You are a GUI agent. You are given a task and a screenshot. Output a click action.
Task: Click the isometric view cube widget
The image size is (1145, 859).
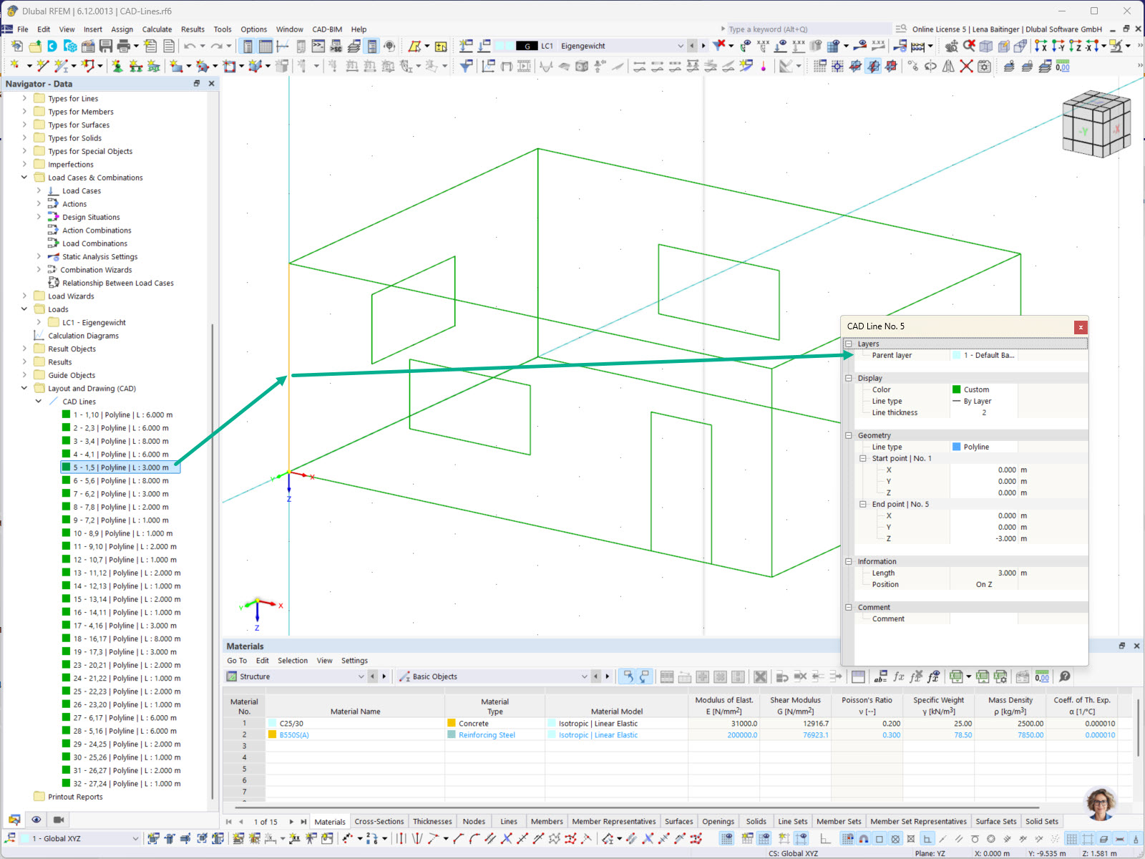pos(1096,123)
